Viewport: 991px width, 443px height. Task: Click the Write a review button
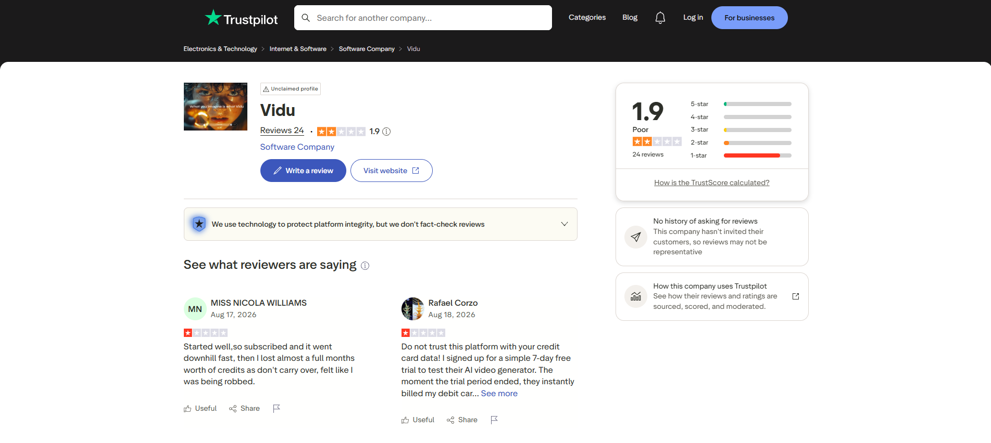[x=303, y=171]
